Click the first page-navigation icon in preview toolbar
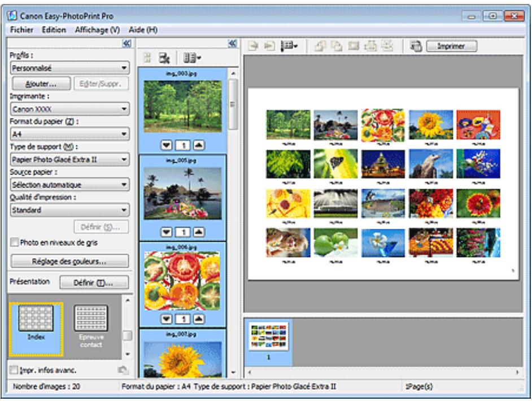This screenshot has width=532, height=401. [x=253, y=46]
